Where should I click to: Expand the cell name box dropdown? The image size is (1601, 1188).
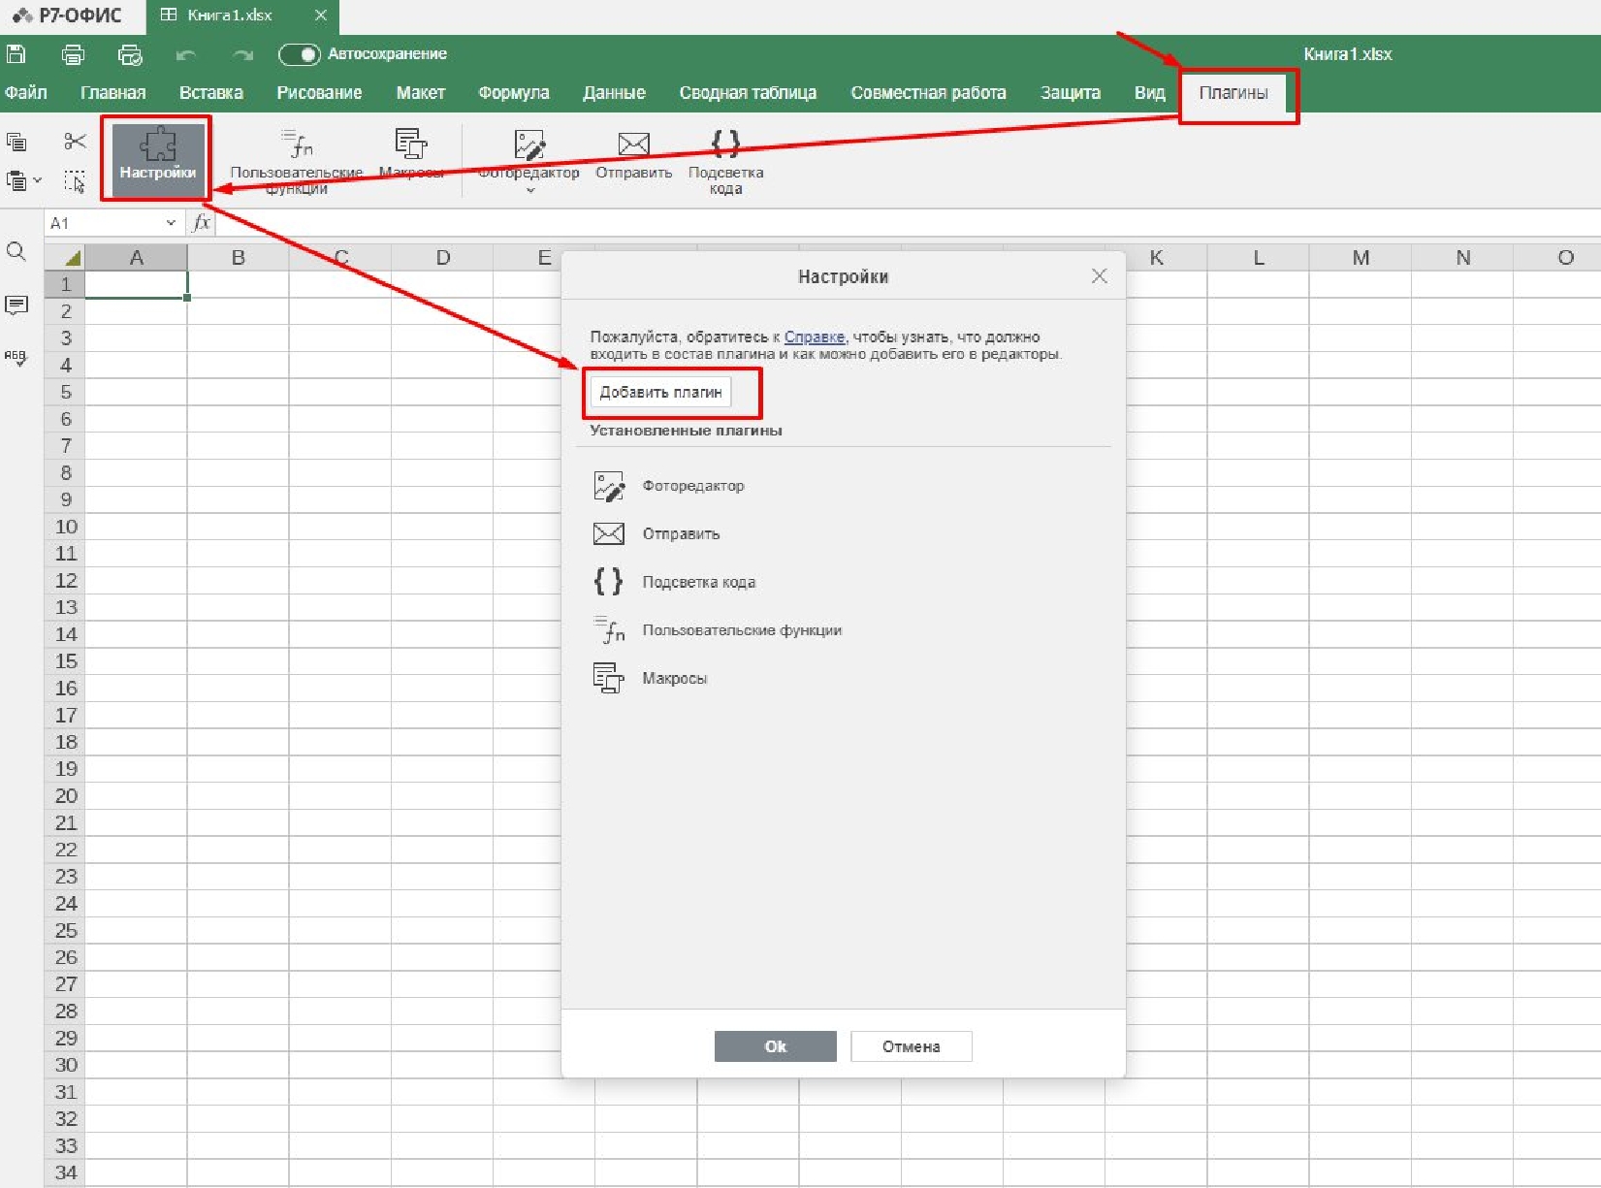coord(171,223)
